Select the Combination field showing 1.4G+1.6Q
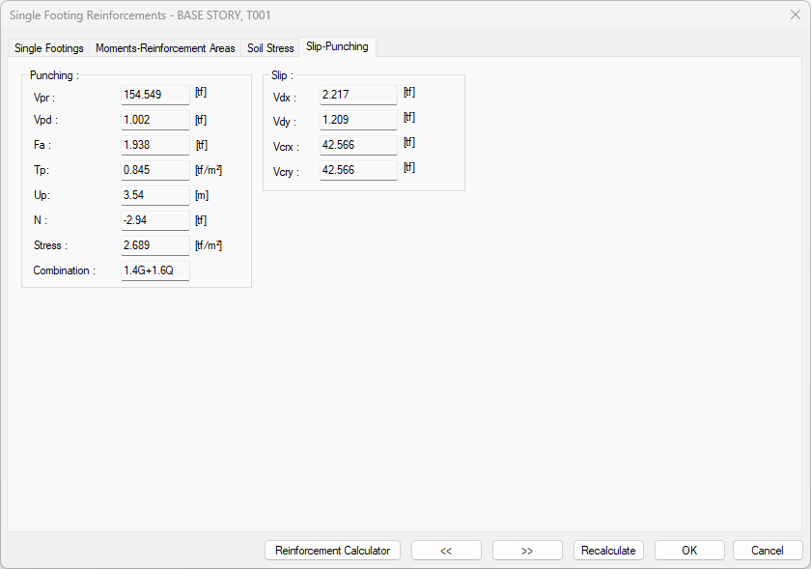 coord(155,270)
